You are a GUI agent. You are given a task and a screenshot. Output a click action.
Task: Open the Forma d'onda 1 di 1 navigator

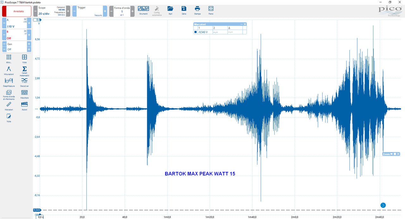click(122, 11)
